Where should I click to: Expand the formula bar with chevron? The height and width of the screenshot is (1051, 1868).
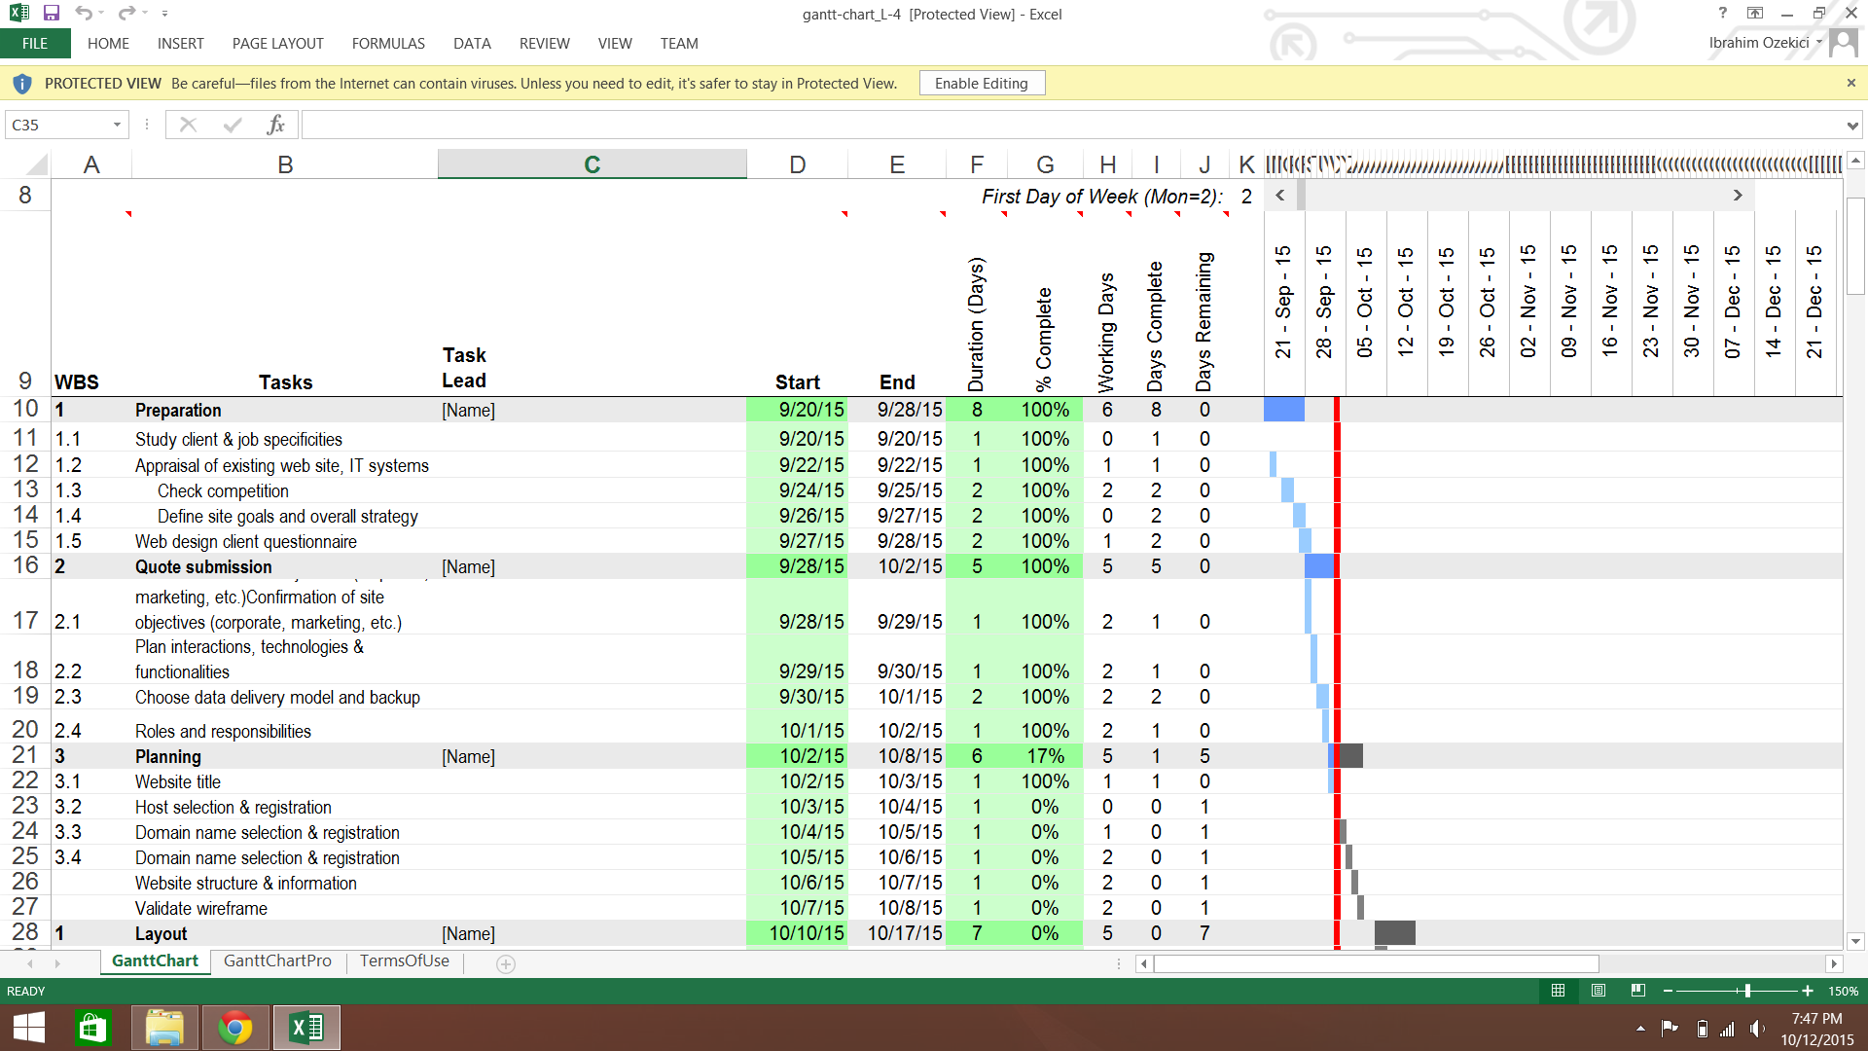[1851, 125]
